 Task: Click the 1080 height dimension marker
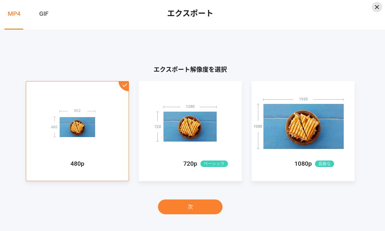258,126
